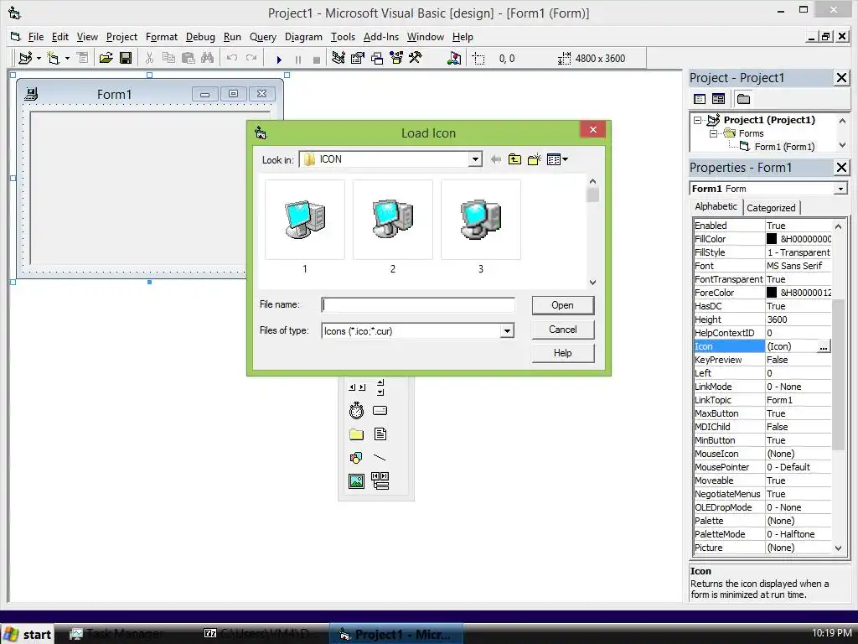Open the View Menu dropdown in Load Icon
Image resolution: width=858 pixels, height=644 pixels.
click(557, 159)
